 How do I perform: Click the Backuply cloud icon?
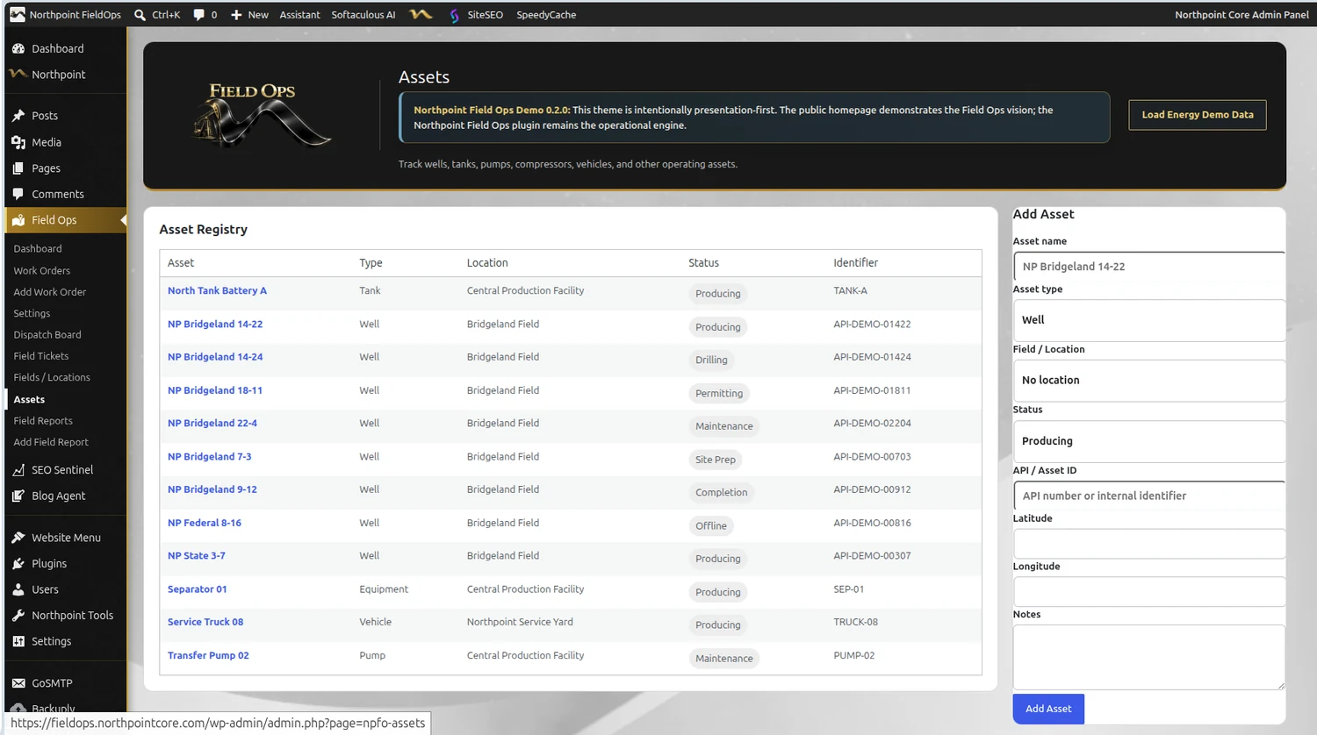[x=18, y=707]
